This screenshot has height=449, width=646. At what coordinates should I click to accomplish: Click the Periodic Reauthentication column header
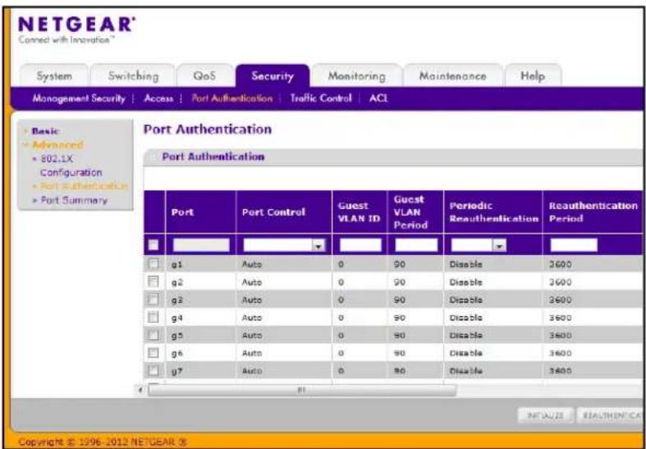tap(494, 212)
